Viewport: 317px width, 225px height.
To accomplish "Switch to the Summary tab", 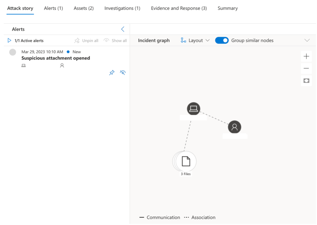I will pyautogui.click(x=228, y=8).
